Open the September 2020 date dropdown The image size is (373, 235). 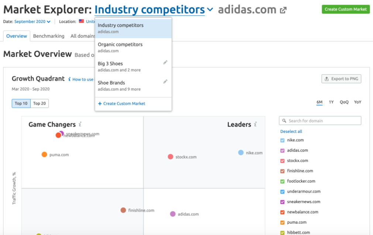tap(32, 21)
